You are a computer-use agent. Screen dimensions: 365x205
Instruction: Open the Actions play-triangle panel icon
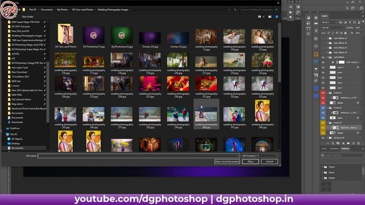tap(290, 12)
